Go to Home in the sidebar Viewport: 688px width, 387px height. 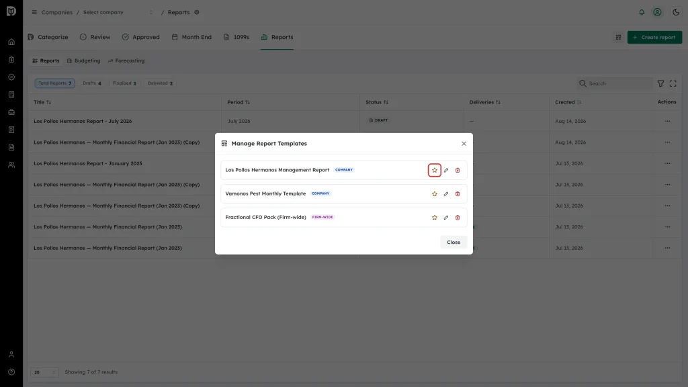[11, 42]
